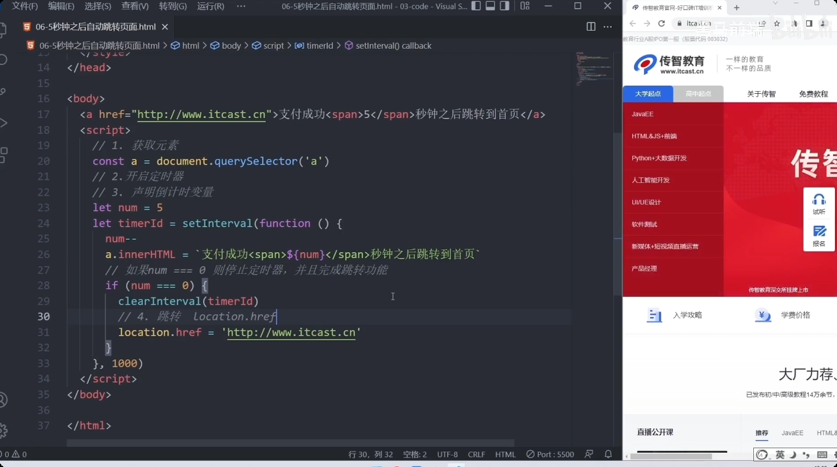This screenshot has width=837, height=467.
Task: Click 行 30, 列 32 cursor position status
Action: point(371,454)
